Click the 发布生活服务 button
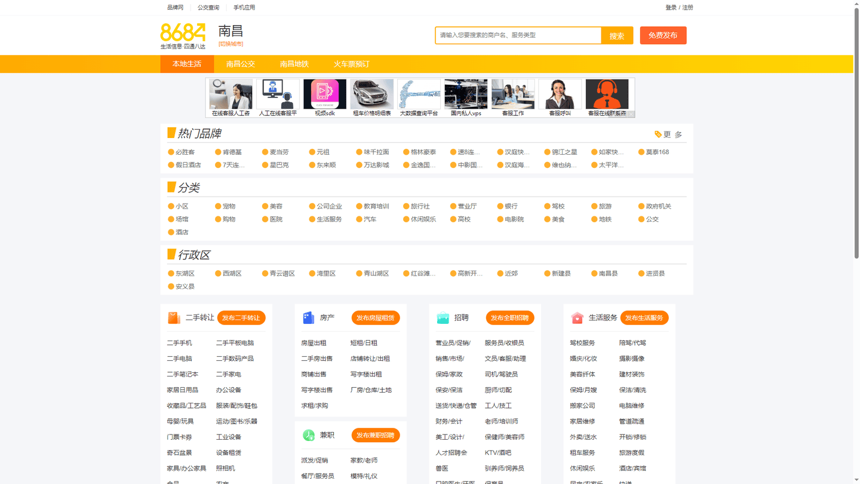Image resolution: width=860 pixels, height=484 pixels. click(x=644, y=318)
